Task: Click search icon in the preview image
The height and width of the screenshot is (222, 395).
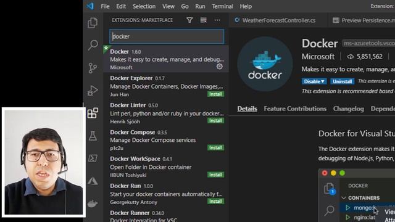Action: coord(329,210)
